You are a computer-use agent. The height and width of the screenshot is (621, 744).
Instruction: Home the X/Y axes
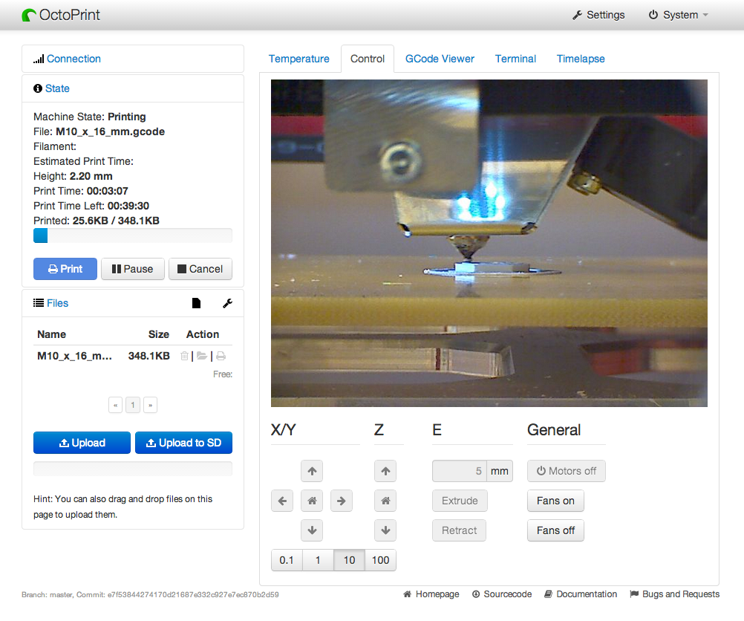point(312,501)
